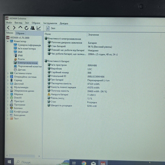Select the Безпека shield icon
Viewport: 165px width, 165px height.
11,108
